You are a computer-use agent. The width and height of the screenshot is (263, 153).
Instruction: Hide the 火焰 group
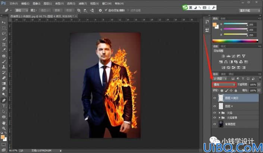pos(215,113)
